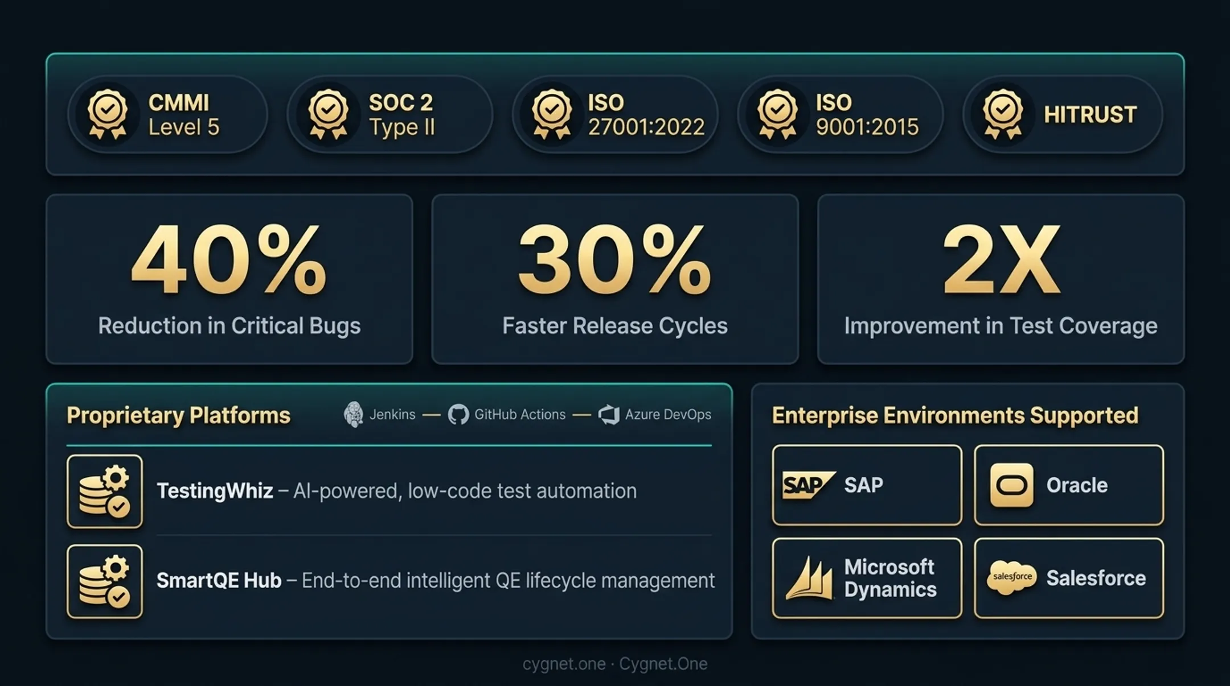Click the 'Salesforce' text label
This screenshot has width=1230, height=686.
tap(1096, 578)
